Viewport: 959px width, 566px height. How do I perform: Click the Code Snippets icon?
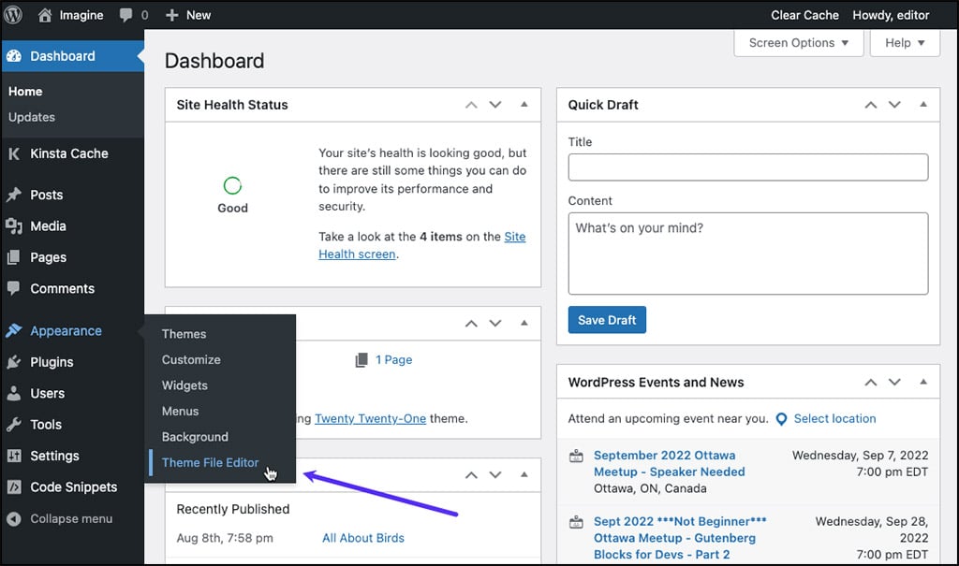14,487
